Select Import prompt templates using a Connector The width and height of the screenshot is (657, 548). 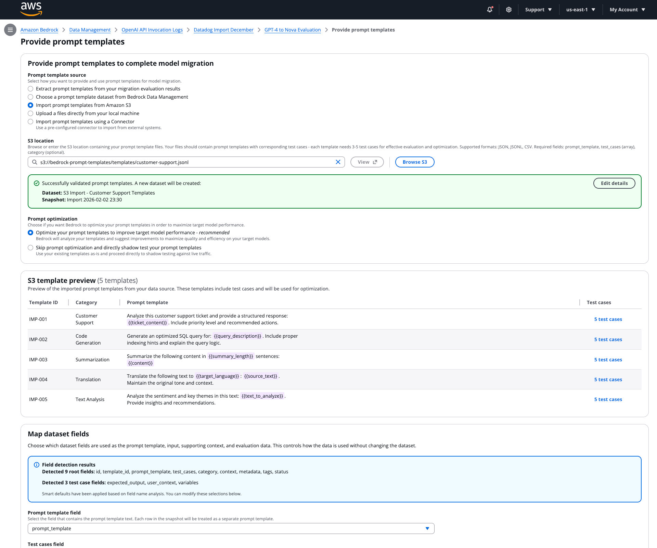(30, 122)
